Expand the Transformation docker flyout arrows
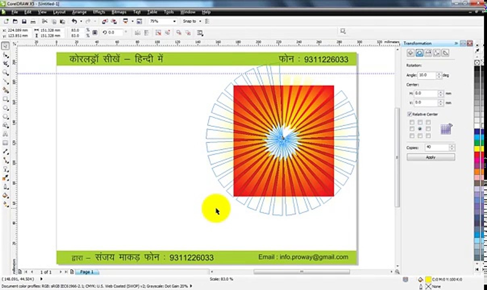 click(x=456, y=43)
